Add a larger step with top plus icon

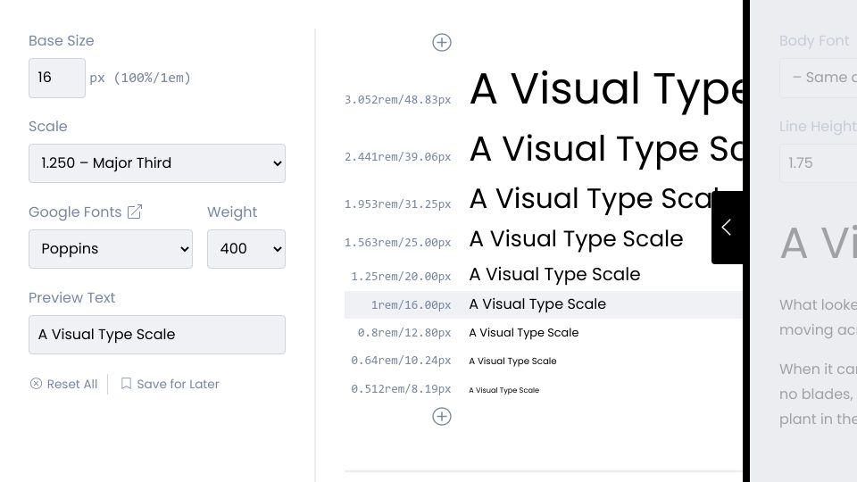coord(442,42)
